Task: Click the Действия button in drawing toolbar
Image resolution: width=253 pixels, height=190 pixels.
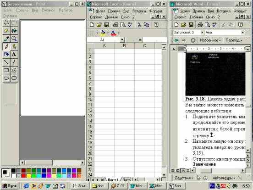Action: coord(184,178)
